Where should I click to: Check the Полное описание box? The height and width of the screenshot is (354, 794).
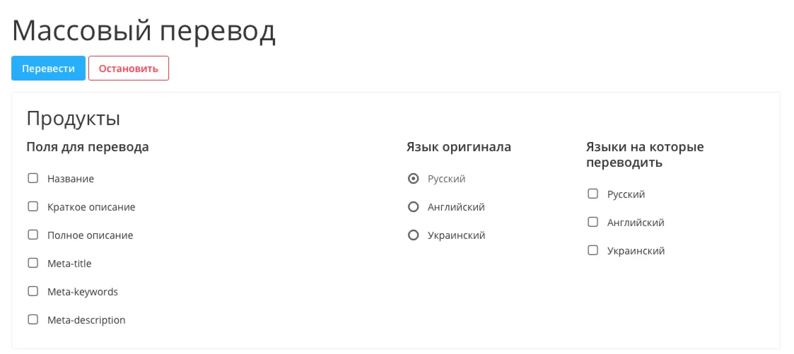point(33,235)
